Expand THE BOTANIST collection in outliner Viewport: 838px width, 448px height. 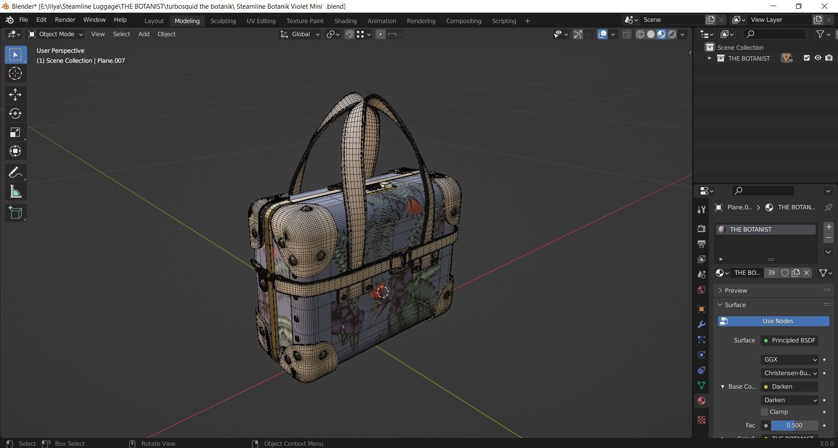[709, 58]
